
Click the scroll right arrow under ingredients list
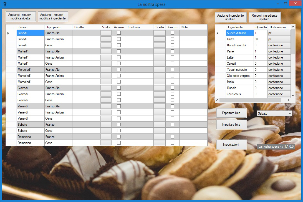289,100
